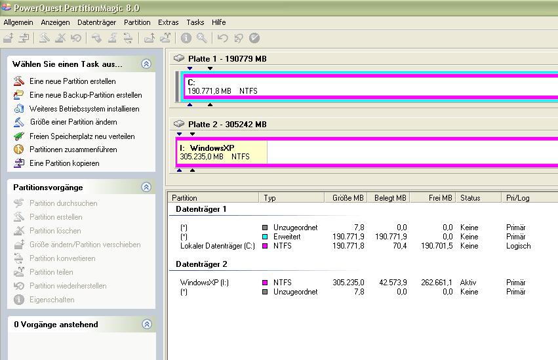The width and height of the screenshot is (558, 360).
Task: Click the delete partition toolbar icon
Action: (60, 38)
